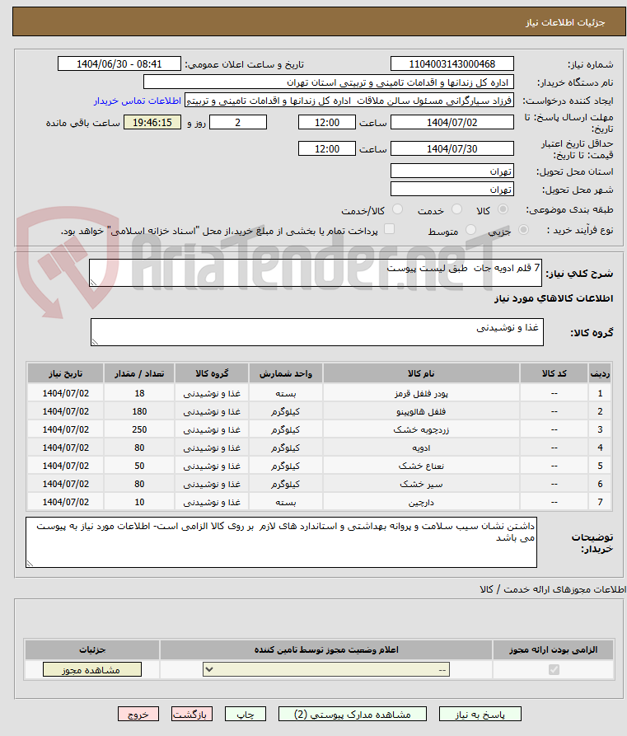The height and width of the screenshot is (736, 627).
Task: Click the ادویه item name
Action: coord(421,448)
